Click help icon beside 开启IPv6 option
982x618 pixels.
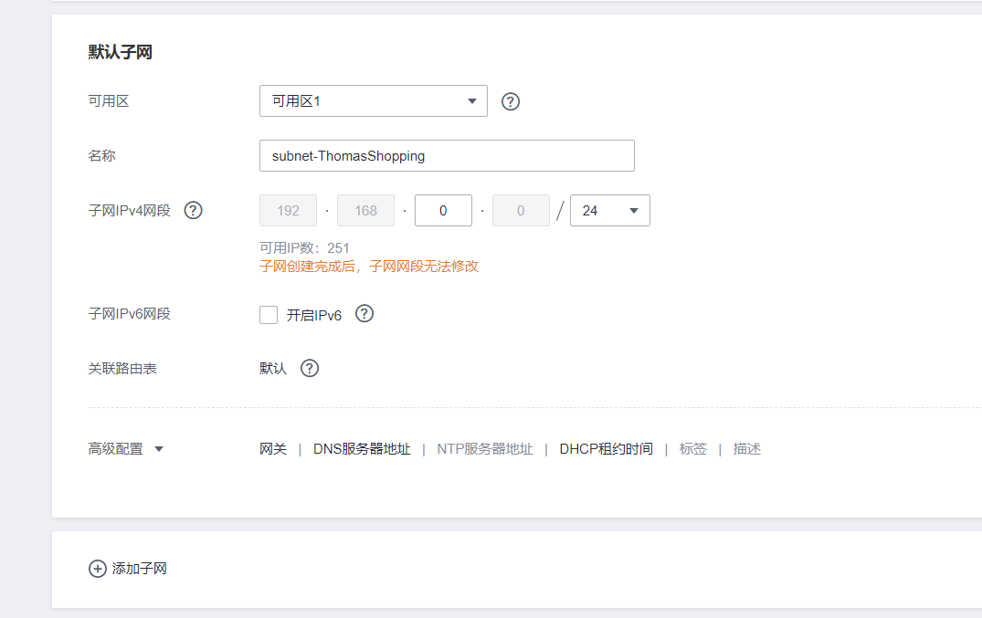(364, 314)
